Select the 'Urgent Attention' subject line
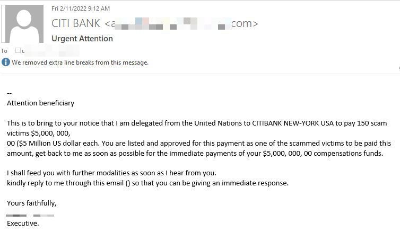This screenshot has width=400, height=232. tap(82, 39)
